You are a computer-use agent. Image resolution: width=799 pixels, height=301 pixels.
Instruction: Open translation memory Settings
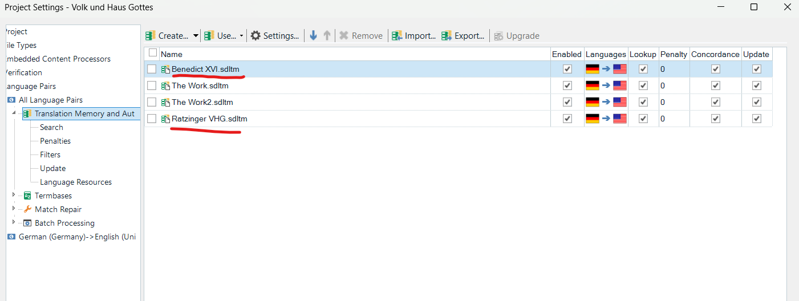[275, 35]
